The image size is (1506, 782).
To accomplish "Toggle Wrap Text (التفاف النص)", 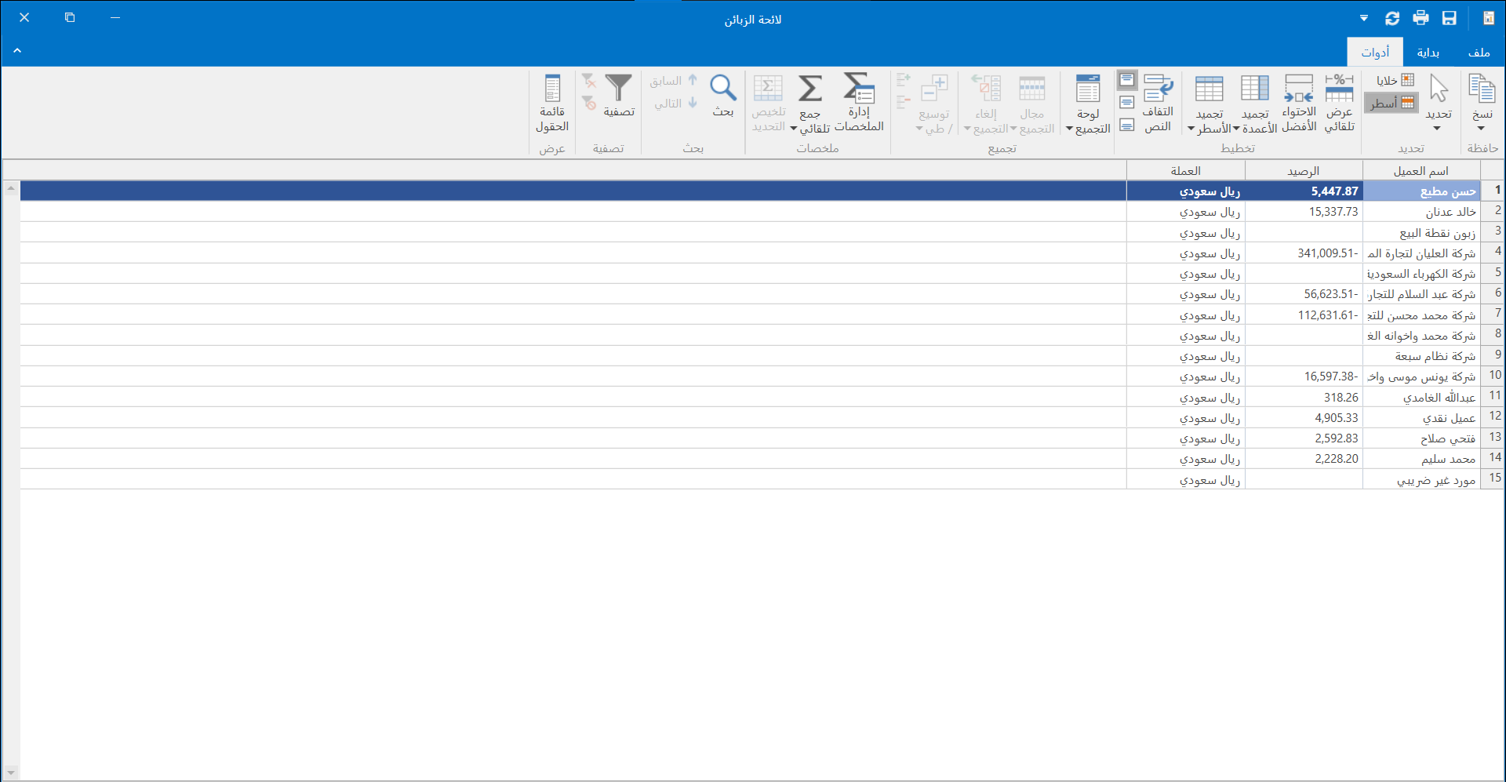I will tap(1158, 89).
